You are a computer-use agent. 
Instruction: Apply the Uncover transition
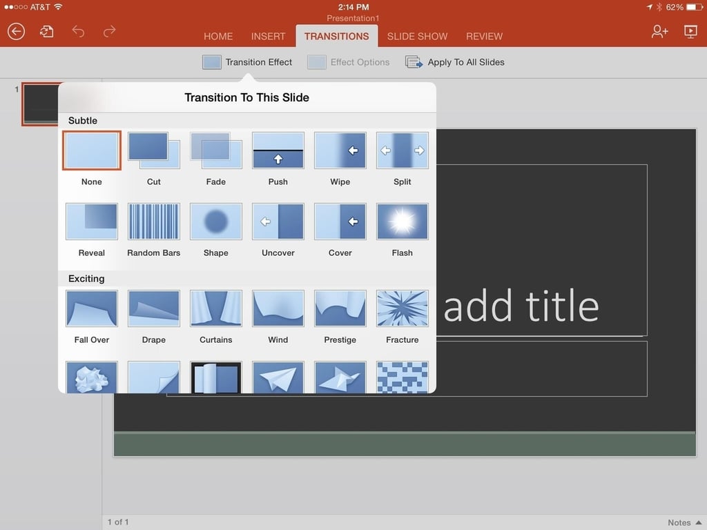click(x=278, y=222)
